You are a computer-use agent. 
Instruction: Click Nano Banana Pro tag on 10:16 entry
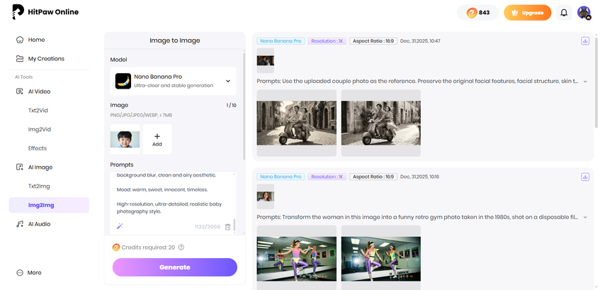[281, 177]
